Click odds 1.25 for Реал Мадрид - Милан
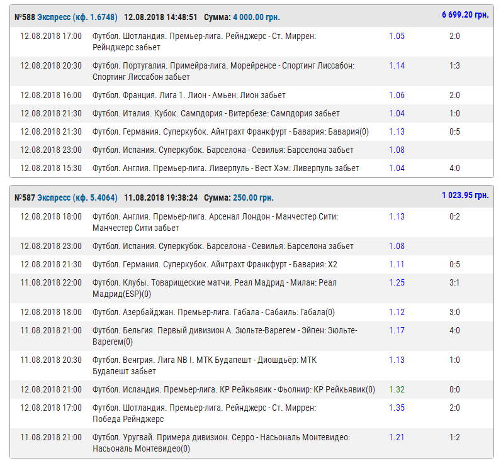This screenshot has width=501, height=461. pos(397,282)
